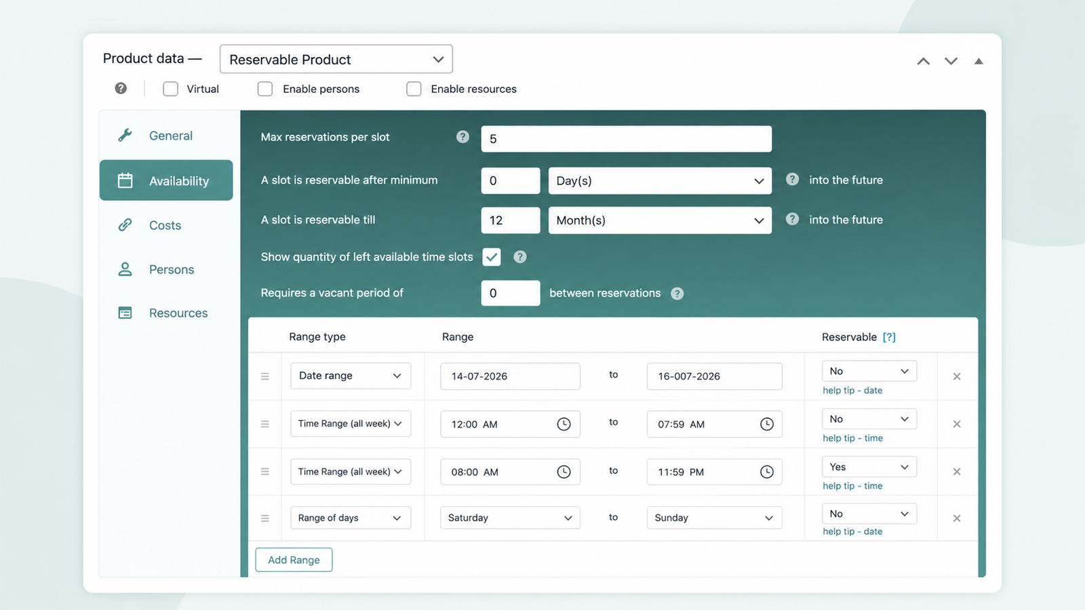Click help tip - date link in Date range row

(x=852, y=390)
